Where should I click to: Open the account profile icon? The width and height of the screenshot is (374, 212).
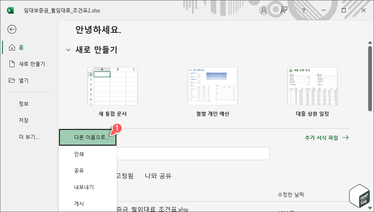point(264,10)
